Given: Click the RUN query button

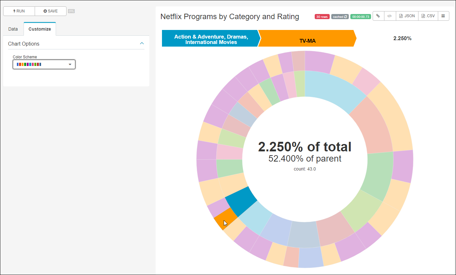Looking at the screenshot, I should pyautogui.click(x=19, y=11).
